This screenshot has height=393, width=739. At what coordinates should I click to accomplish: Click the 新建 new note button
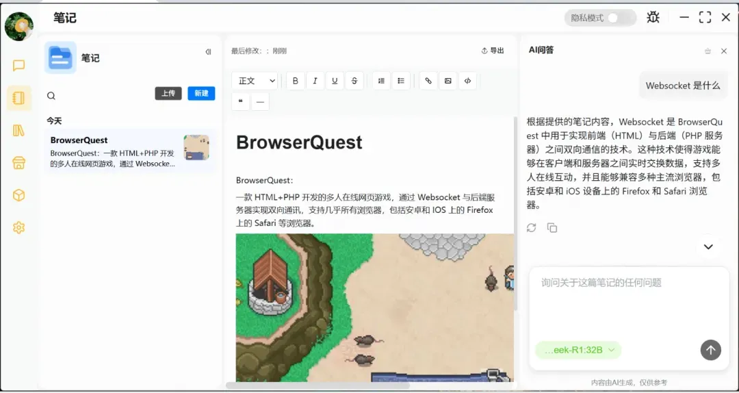(201, 94)
